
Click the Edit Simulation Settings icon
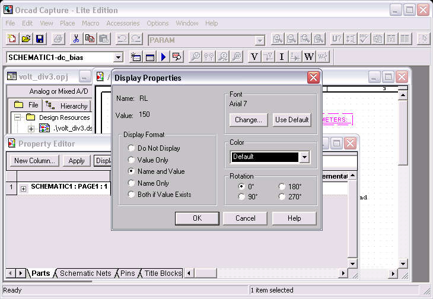[149, 57]
